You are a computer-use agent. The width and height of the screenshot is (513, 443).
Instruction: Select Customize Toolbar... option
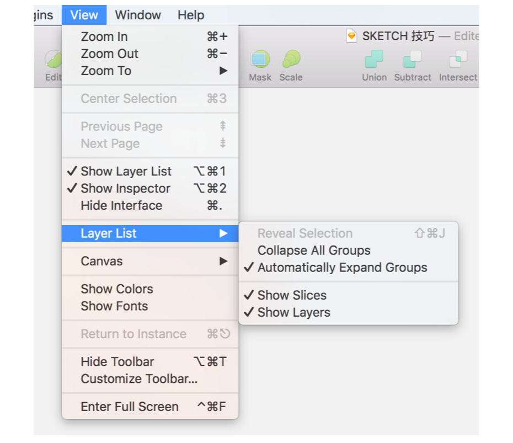[x=139, y=379]
